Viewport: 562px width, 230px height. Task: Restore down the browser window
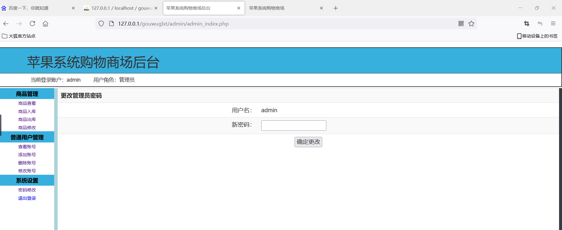click(x=537, y=8)
